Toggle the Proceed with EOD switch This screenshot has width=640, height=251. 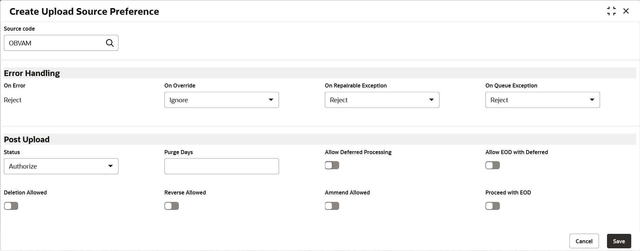click(492, 206)
